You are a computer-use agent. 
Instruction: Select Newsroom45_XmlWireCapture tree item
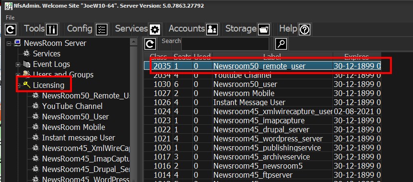tap(86, 148)
